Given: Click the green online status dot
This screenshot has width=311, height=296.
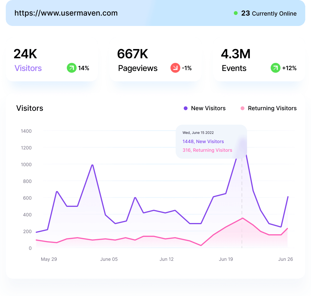Looking at the screenshot, I should click(x=236, y=13).
